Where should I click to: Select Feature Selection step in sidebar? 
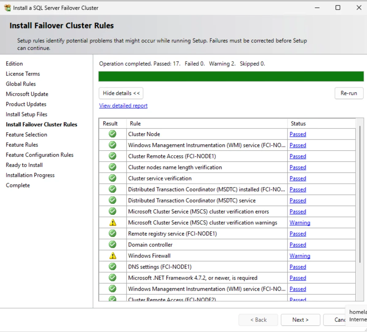click(x=26, y=135)
